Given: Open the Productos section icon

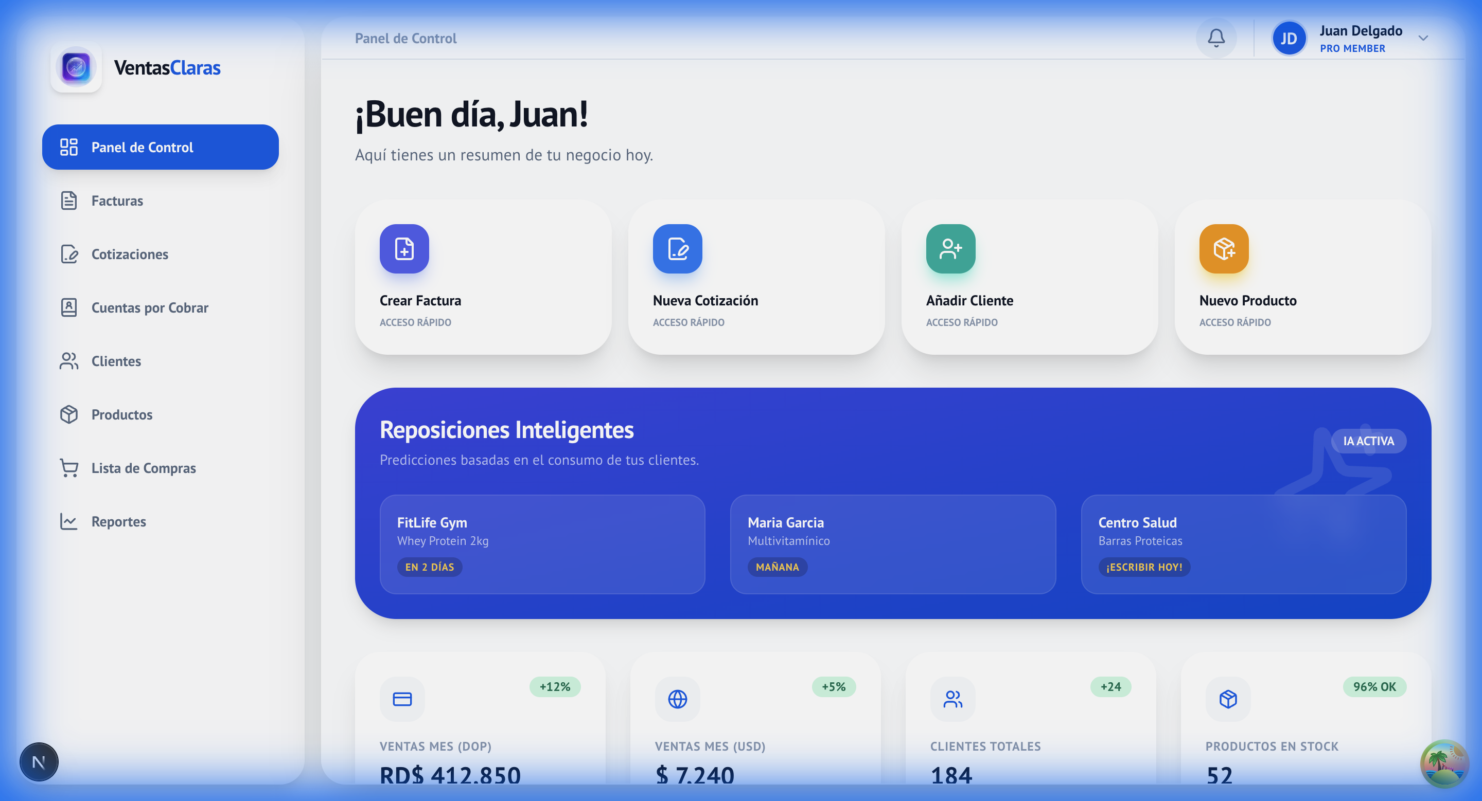Looking at the screenshot, I should (x=69, y=414).
